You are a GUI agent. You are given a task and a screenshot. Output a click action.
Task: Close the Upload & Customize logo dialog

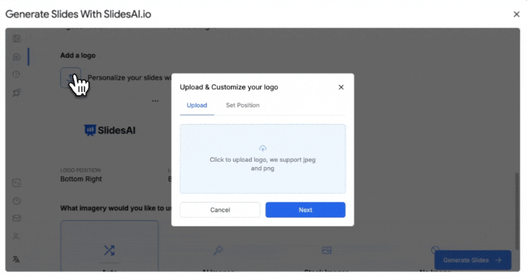coord(341,87)
